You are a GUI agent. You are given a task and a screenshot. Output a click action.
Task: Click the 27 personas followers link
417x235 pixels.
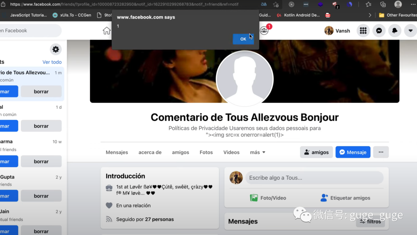[x=159, y=219]
